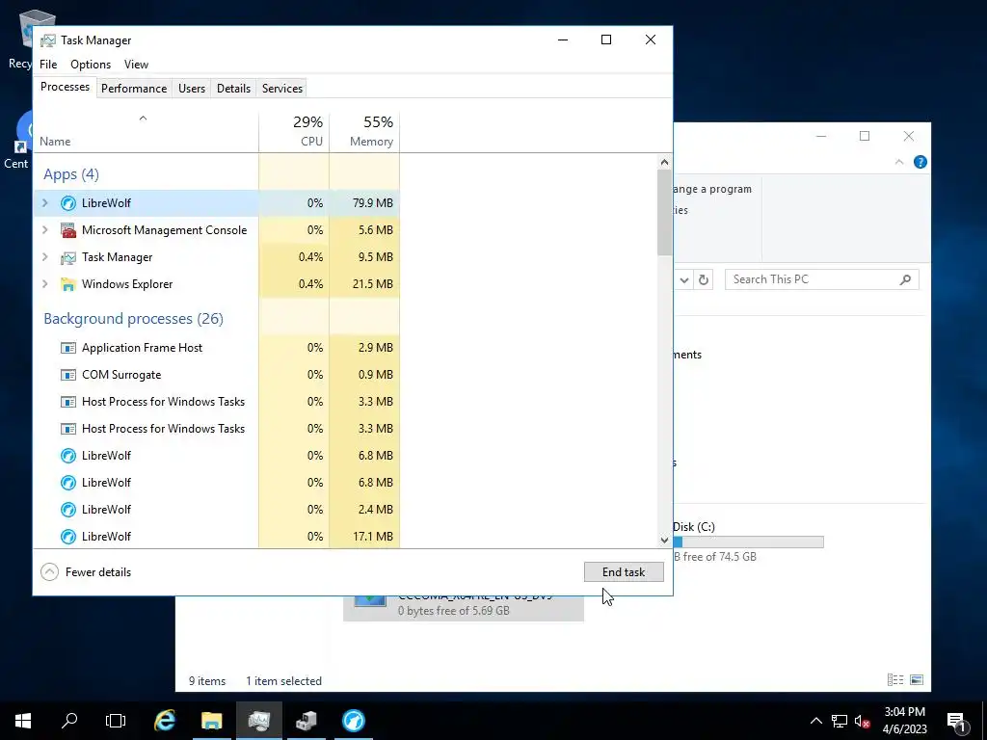Screen dimensions: 987x740
Task: Sort processes by the Memory column
Action: [364, 132]
